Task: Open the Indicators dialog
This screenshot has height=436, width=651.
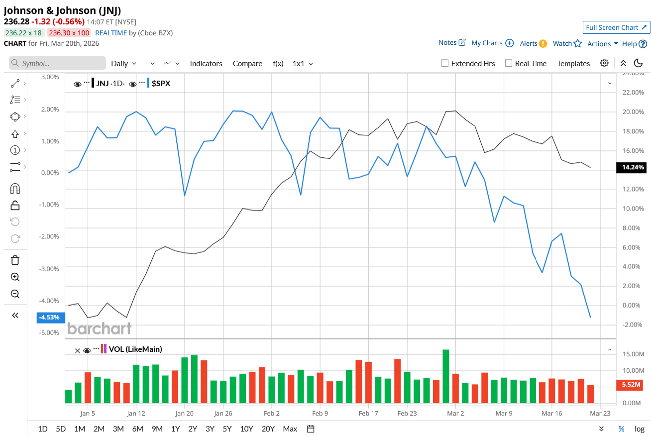Action: [206, 64]
